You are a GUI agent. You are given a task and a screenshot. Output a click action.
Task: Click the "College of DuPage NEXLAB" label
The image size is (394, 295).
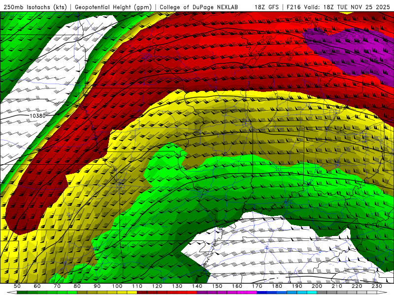(x=198, y=7)
